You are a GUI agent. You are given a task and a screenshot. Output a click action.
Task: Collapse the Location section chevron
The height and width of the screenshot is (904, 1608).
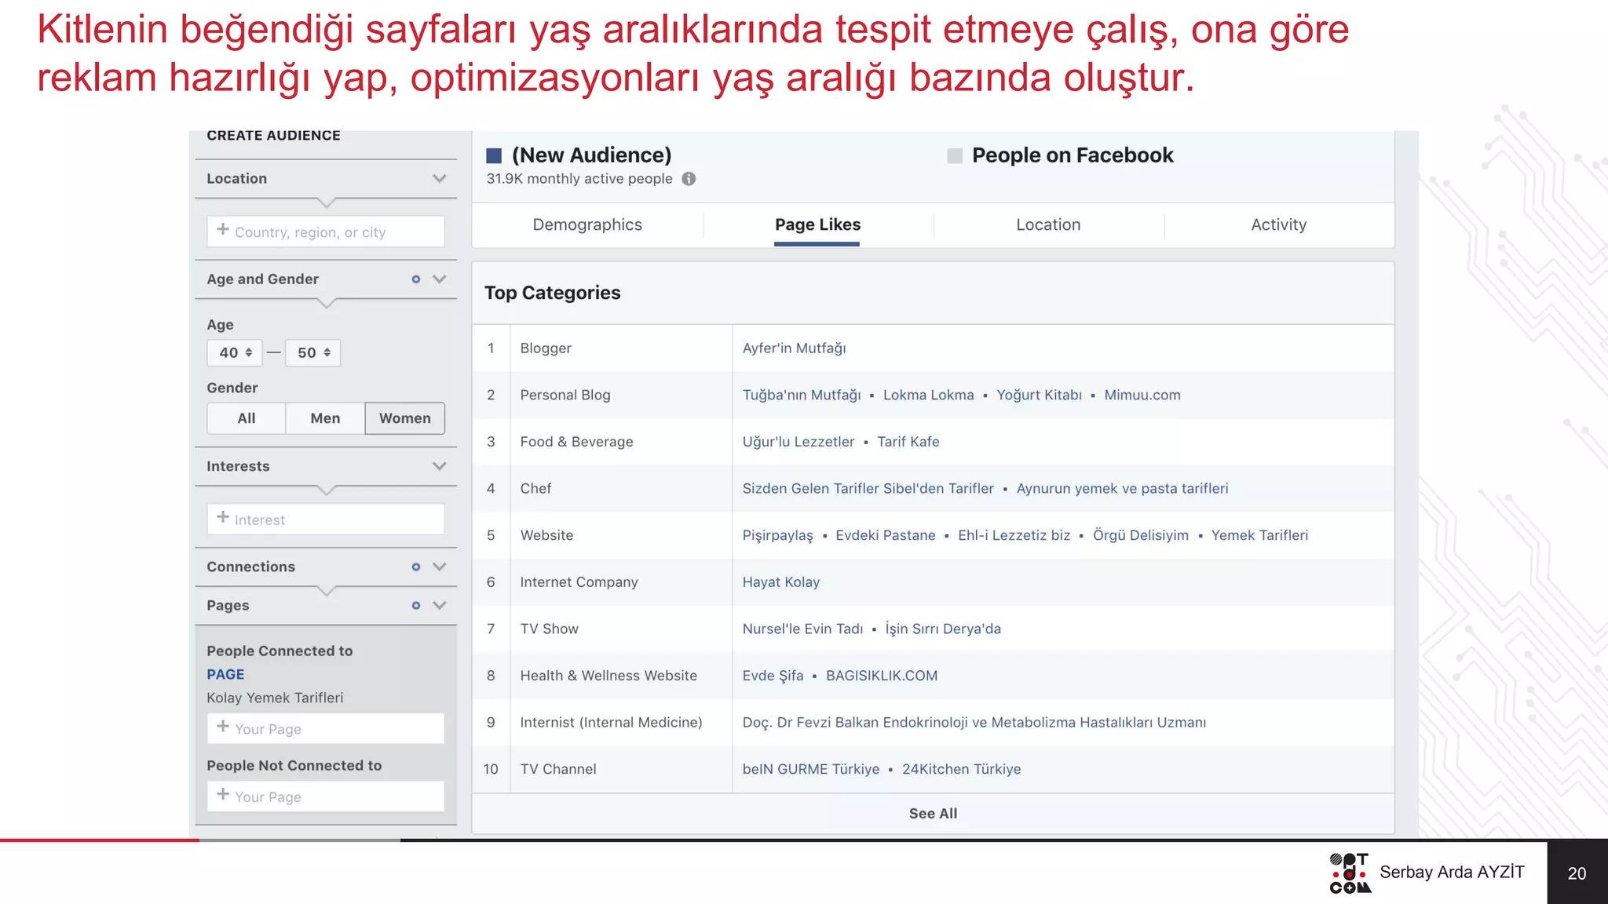[440, 179]
